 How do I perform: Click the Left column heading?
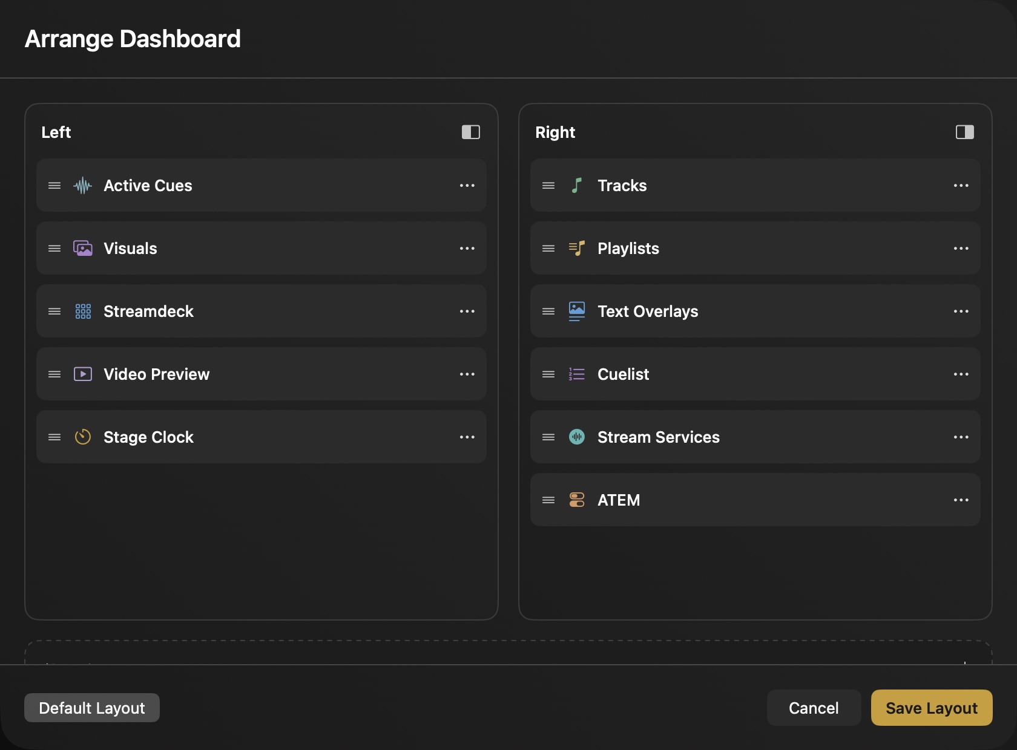tap(56, 132)
